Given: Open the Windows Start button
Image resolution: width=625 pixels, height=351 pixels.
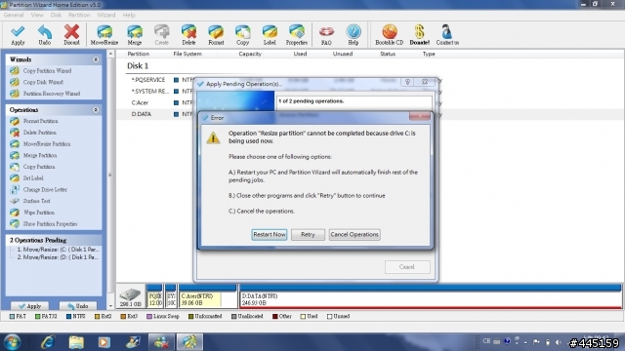Looking at the screenshot, I should (13, 342).
